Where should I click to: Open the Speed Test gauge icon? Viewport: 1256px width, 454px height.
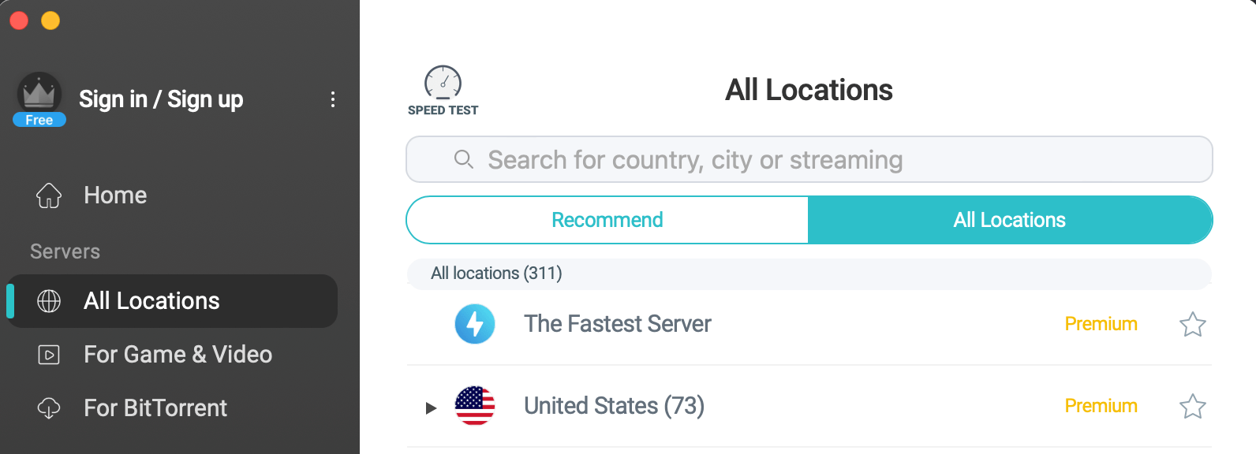coord(443,83)
